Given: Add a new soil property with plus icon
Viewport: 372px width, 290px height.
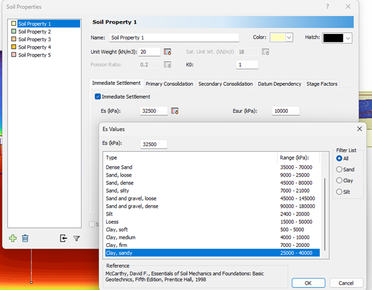Looking at the screenshot, I should 13,238.
